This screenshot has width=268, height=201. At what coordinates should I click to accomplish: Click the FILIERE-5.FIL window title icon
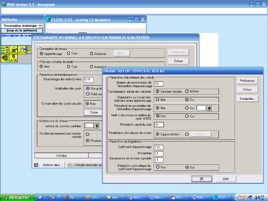pyautogui.click(x=48, y=20)
